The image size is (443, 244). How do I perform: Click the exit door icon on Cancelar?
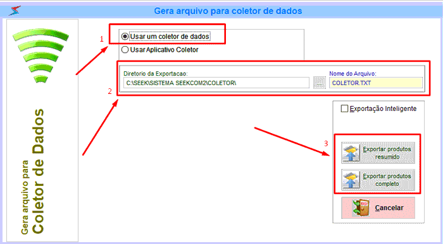tap(361, 207)
